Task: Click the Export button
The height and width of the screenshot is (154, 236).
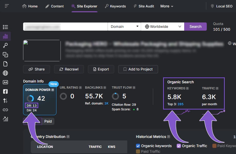Action: (101, 69)
